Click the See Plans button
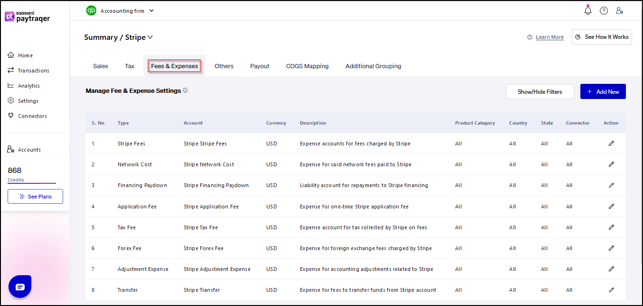The height and width of the screenshot is (306, 643). tap(35, 196)
